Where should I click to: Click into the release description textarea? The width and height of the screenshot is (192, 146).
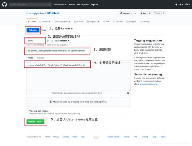click(x=79, y=77)
